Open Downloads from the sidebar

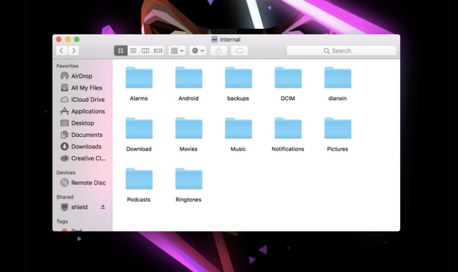pyautogui.click(x=86, y=147)
